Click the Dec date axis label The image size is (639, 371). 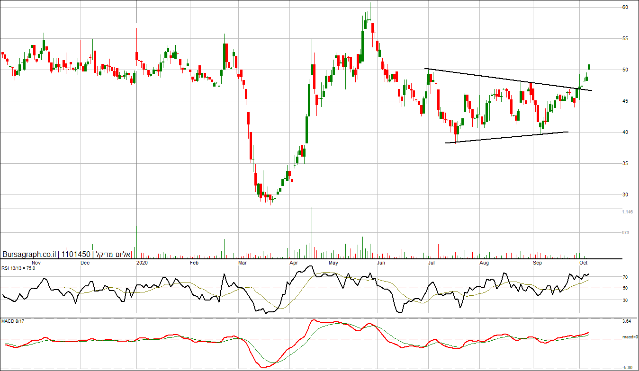pos(85,262)
